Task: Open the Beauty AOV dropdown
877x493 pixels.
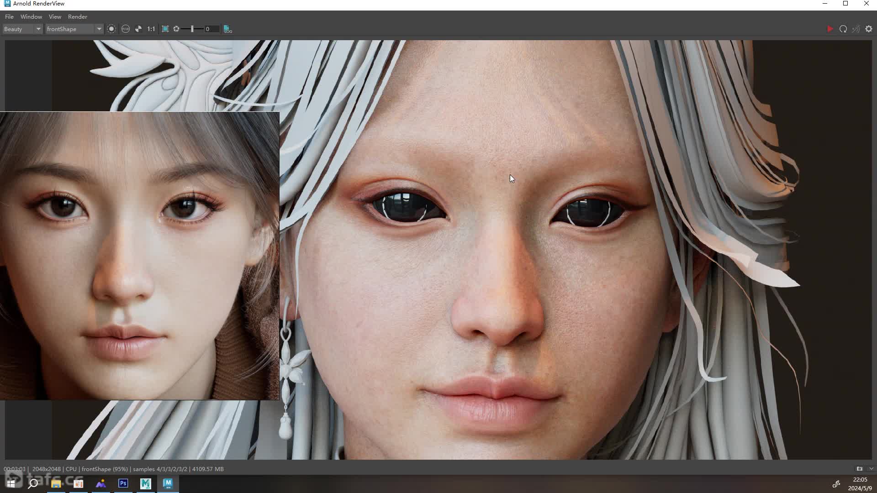Action: [22, 29]
